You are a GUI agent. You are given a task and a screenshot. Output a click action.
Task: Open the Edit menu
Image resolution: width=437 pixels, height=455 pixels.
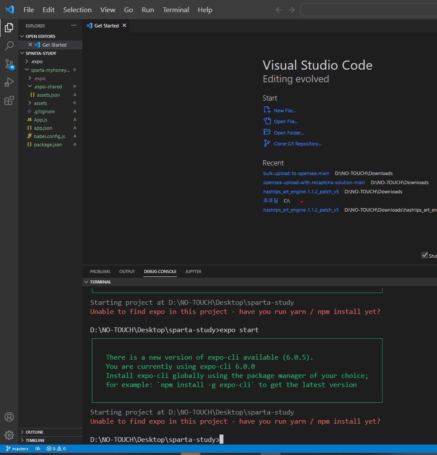point(48,10)
